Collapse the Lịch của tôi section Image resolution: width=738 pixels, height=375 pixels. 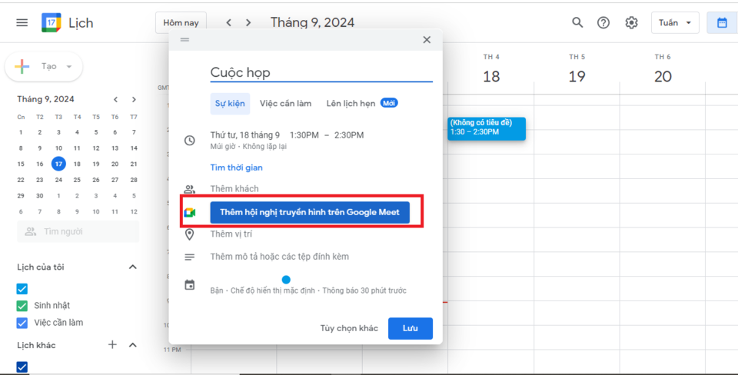132,267
